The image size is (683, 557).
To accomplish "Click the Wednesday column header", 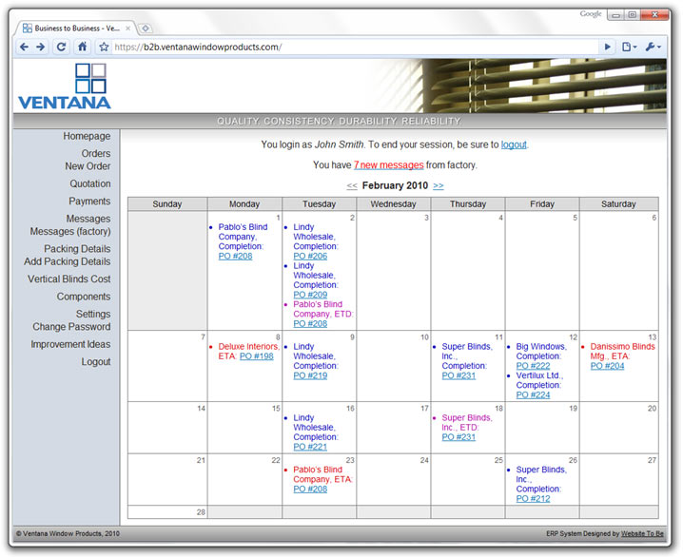I will 393,204.
